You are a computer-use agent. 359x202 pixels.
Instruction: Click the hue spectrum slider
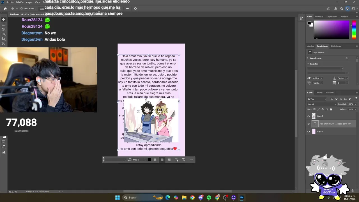354,29
